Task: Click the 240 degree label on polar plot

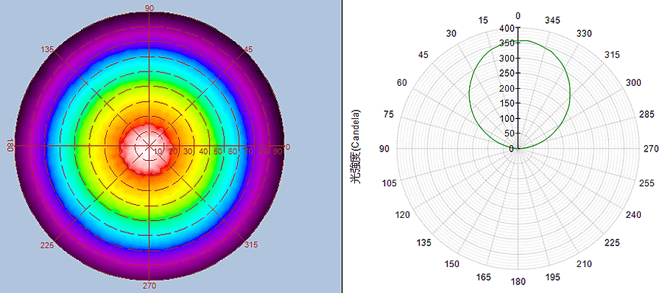Action: point(633,215)
